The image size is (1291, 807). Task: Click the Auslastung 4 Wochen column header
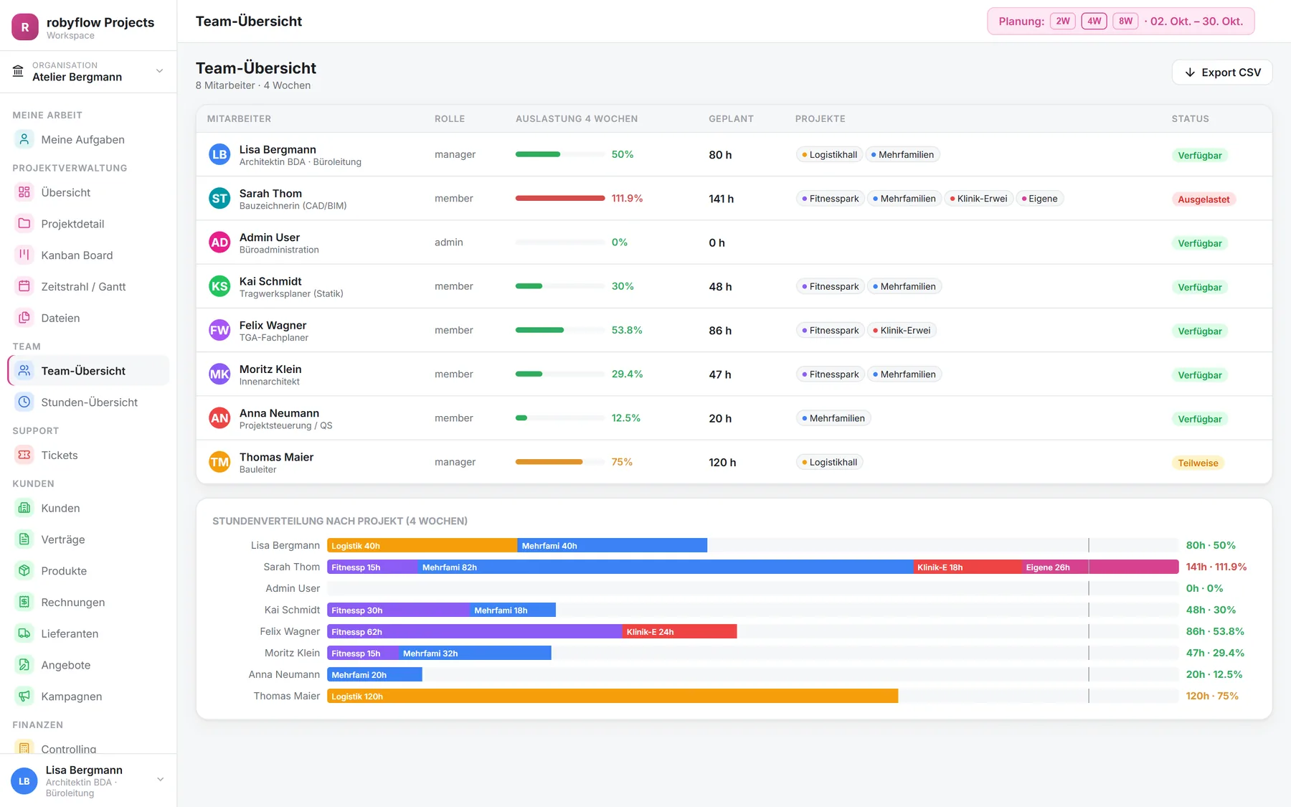click(x=577, y=119)
